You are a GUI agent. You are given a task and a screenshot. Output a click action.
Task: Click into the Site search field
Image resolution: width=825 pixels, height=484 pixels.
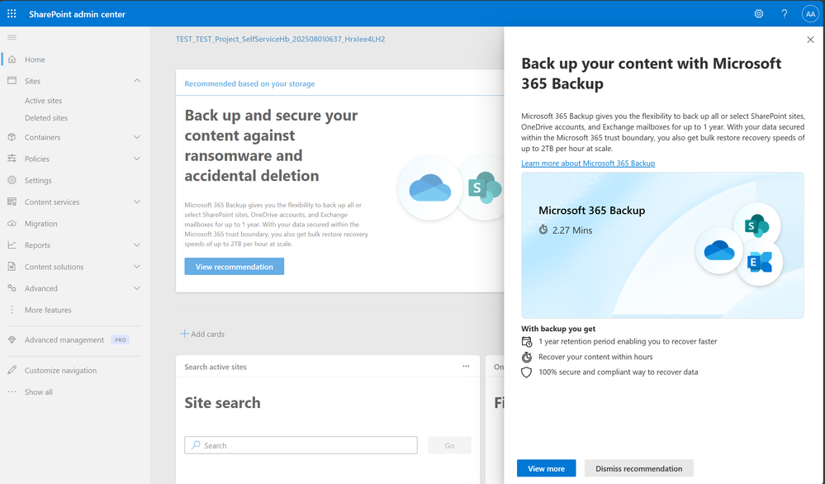[x=301, y=445]
